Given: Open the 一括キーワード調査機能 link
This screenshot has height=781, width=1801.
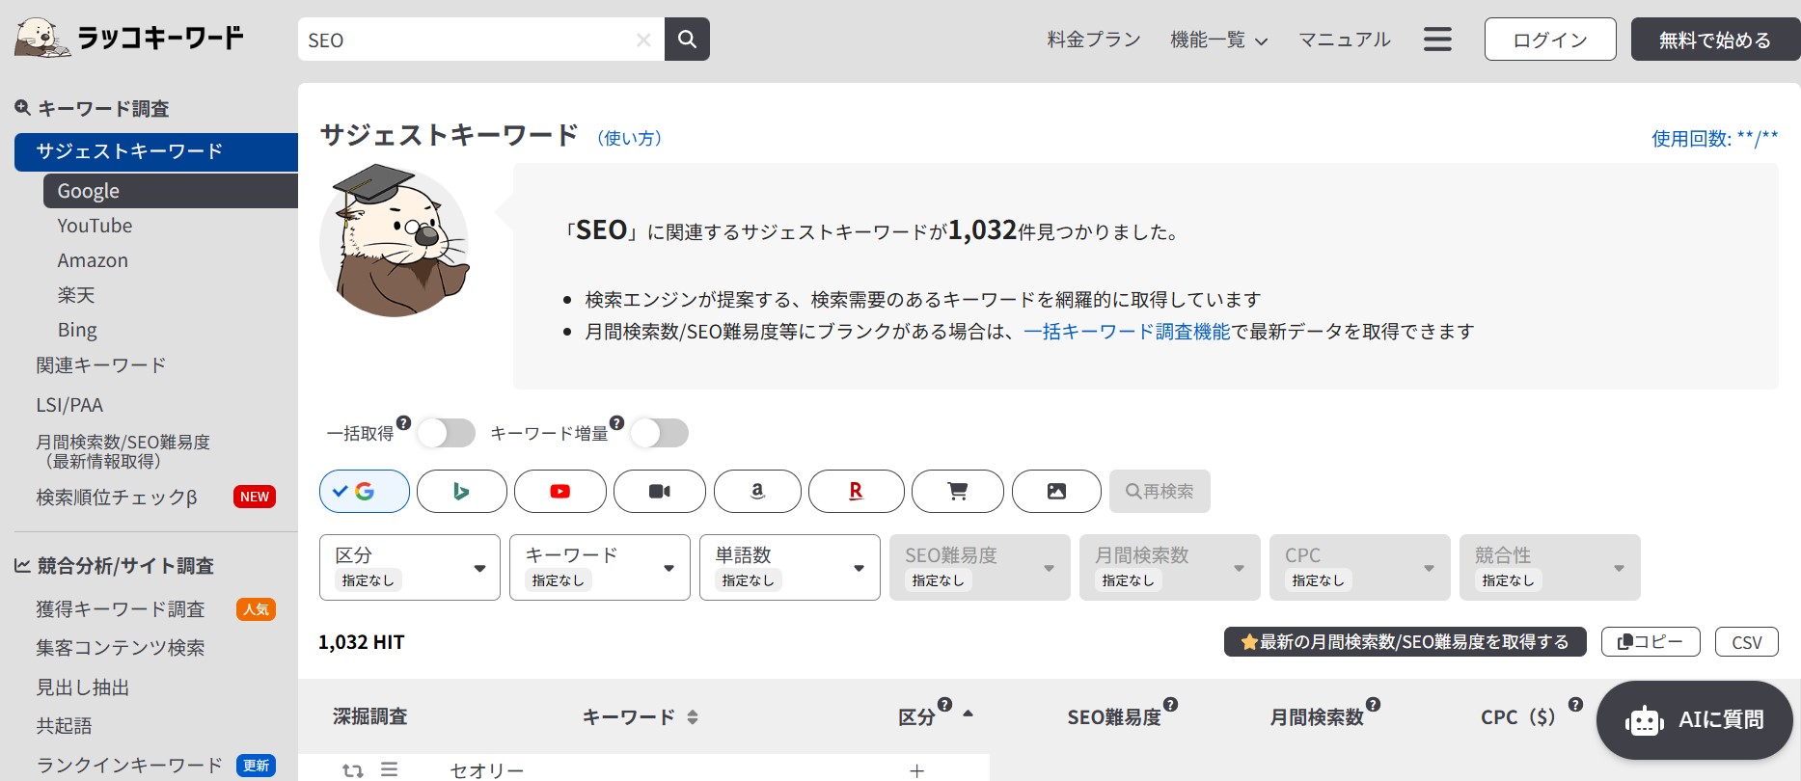Looking at the screenshot, I should [1127, 332].
